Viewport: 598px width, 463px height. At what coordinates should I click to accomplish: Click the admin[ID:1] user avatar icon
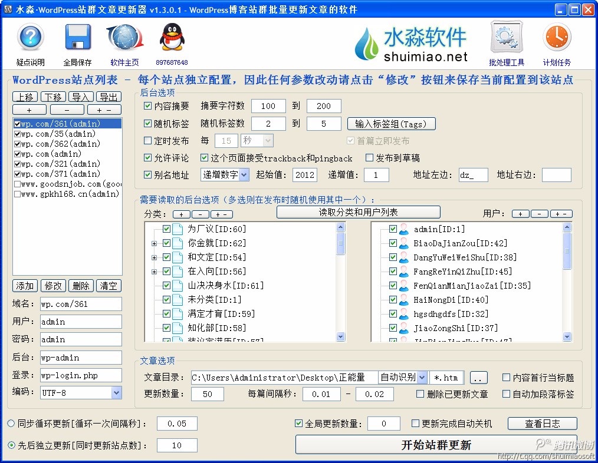click(404, 229)
